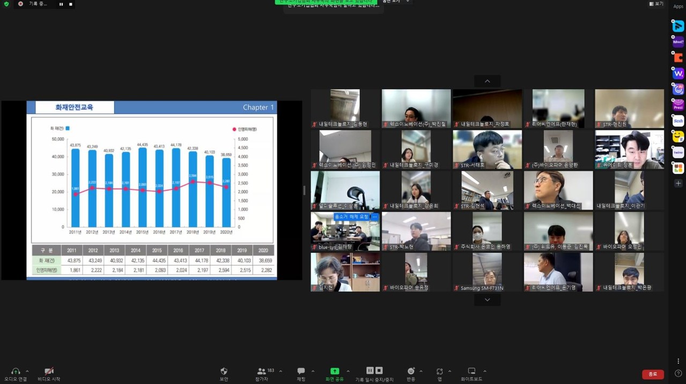686x384 pixels.
Task: Open the colored blocks app in Apps sidebar
Action: click(678, 168)
